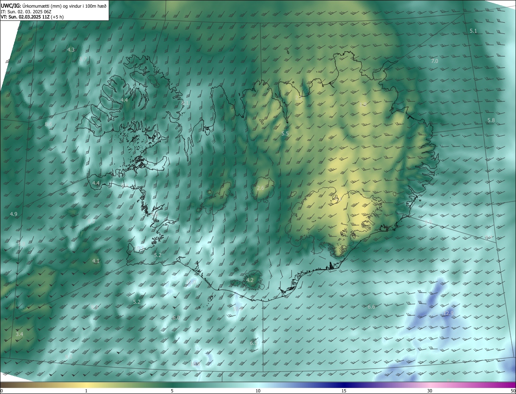Pick the 7.0 value label on the map
This screenshot has width=516, height=394.
click(x=435, y=61)
